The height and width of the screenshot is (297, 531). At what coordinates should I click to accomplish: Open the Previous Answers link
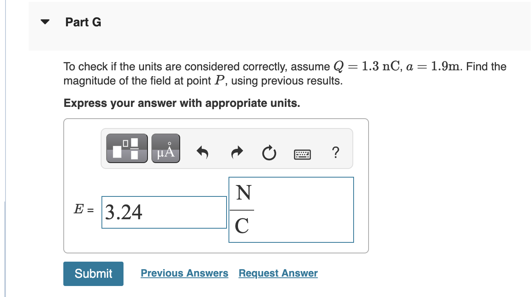184,273
